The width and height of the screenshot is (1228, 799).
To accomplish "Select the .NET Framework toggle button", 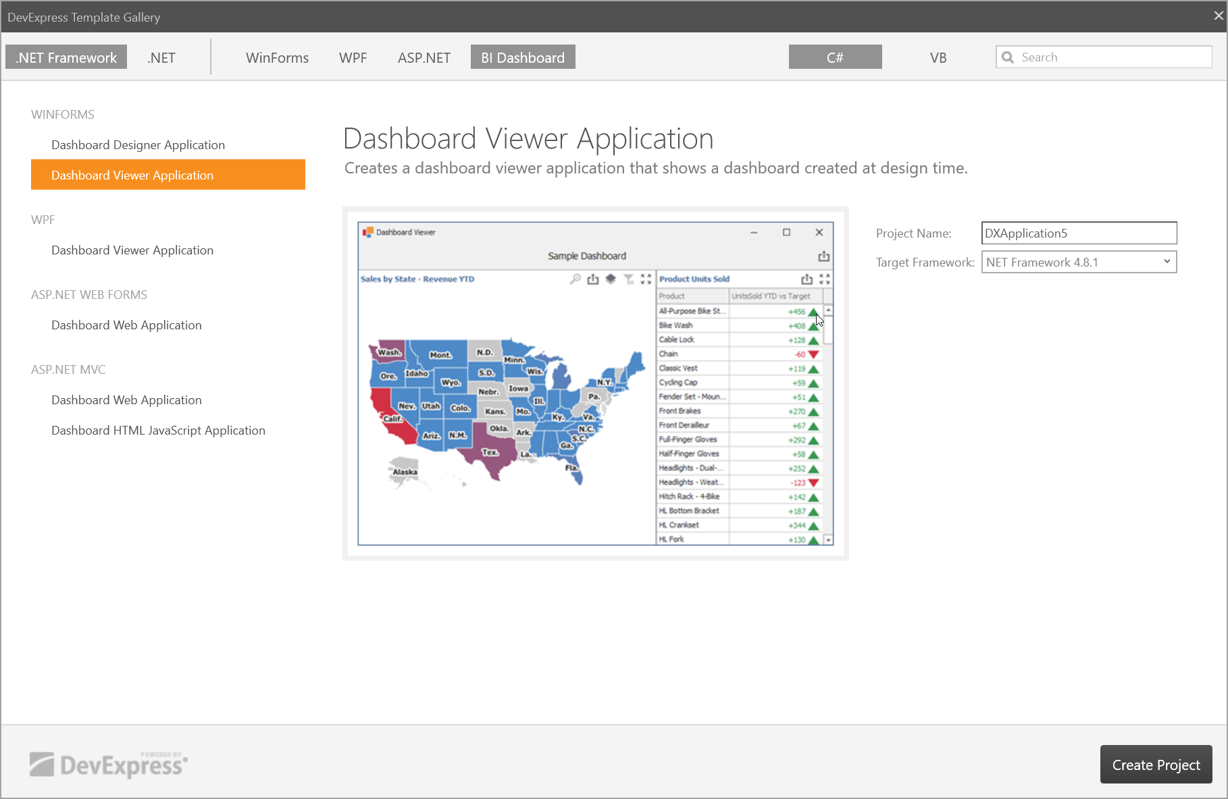I will 66,57.
